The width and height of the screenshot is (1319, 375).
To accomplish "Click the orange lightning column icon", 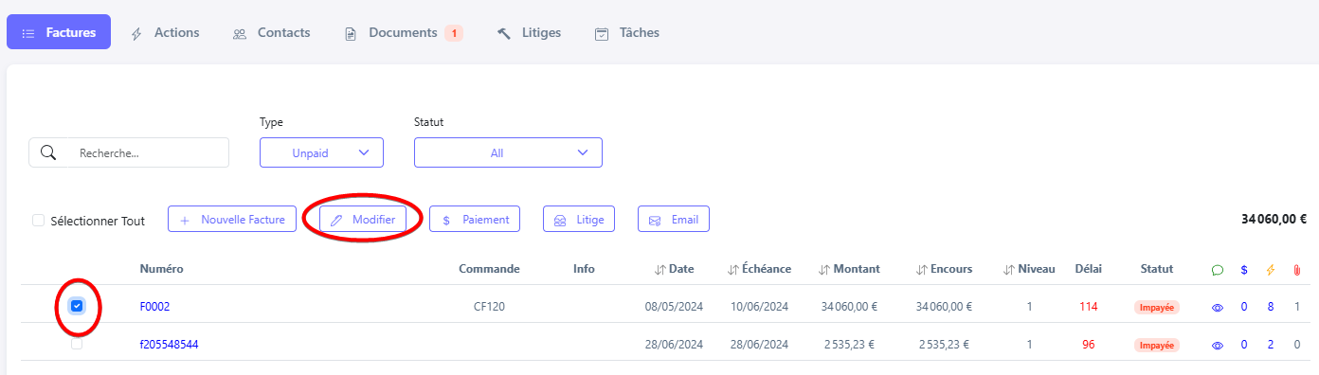I will [x=1271, y=270].
